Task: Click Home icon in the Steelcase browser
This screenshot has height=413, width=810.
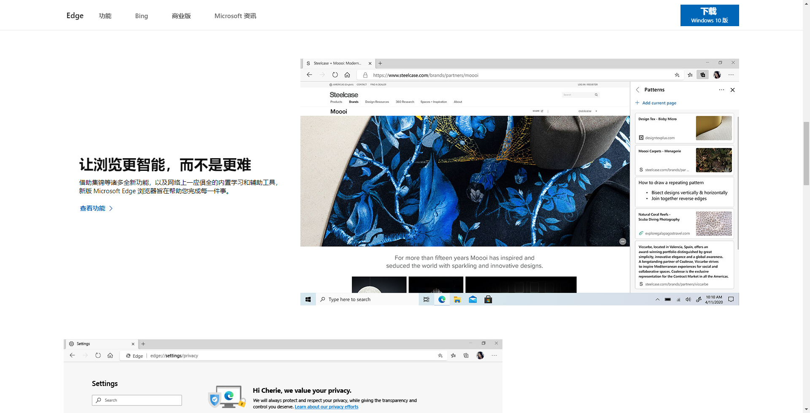Action: 347,75
